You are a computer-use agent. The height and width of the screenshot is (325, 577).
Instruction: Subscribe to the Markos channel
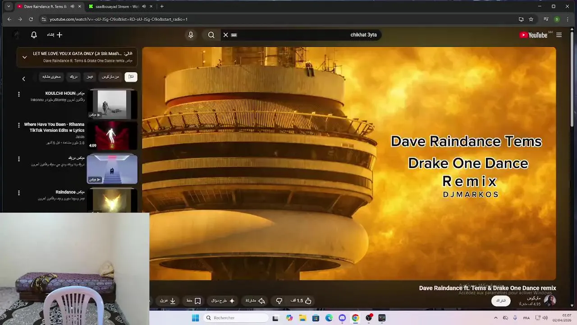point(501,301)
